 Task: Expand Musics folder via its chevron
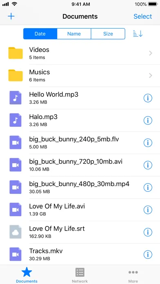tap(150, 75)
